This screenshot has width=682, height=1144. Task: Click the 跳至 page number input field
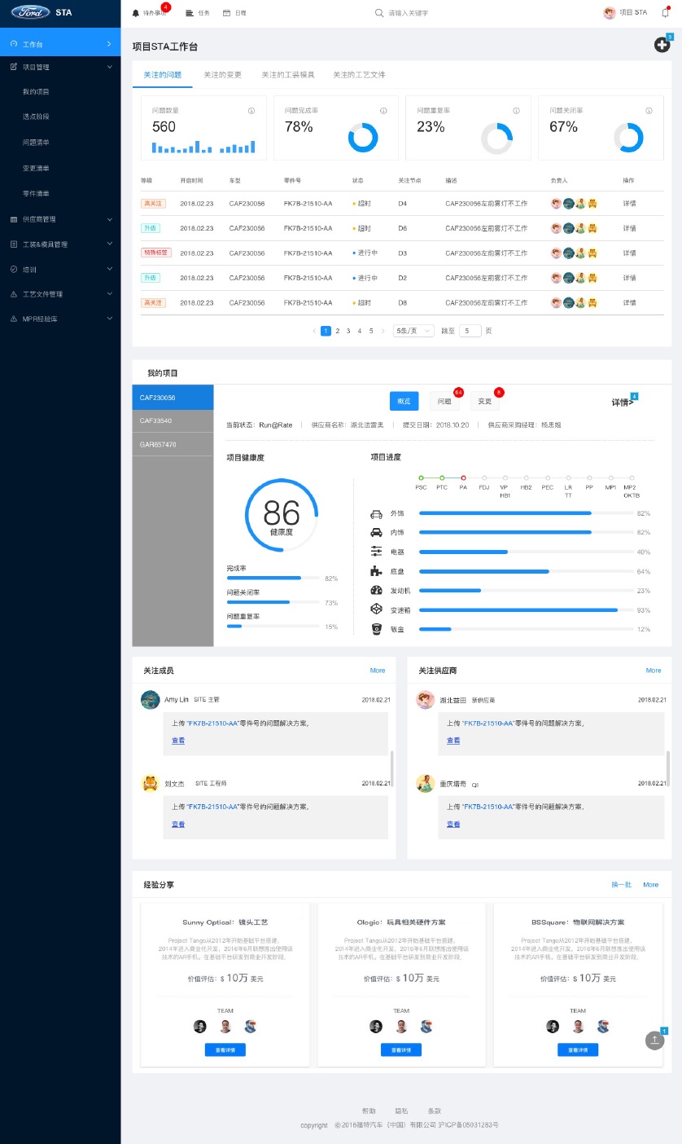point(470,331)
